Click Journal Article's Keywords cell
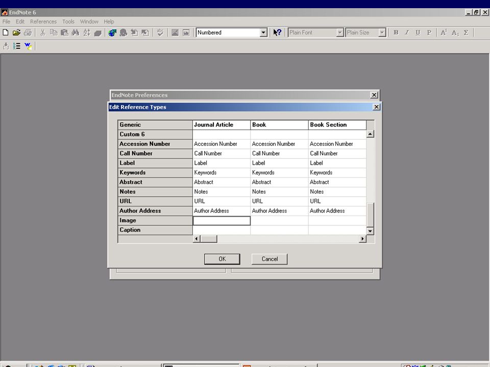The height and width of the screenshot is (367, 490). pyautogui.click(x=222, y=173)
